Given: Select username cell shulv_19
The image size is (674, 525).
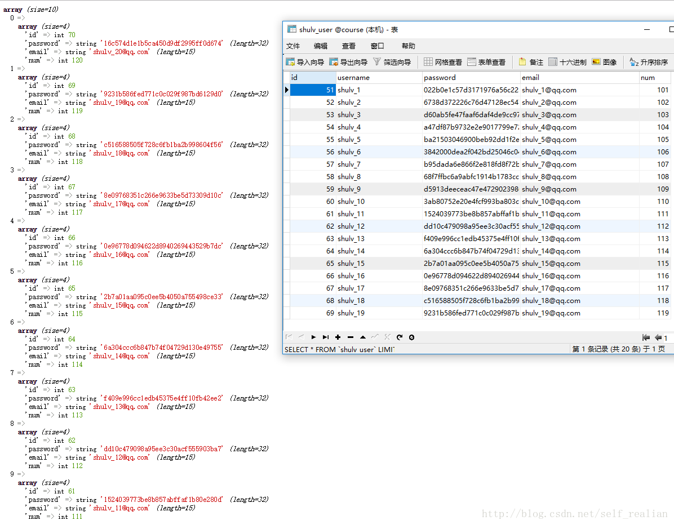Looking at the screenshot, I should click(x=379, y=313).
